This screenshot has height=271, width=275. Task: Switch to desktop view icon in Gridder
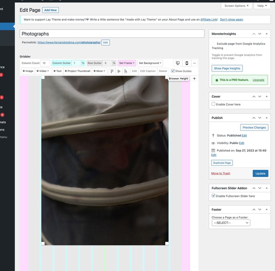coord(178,63)
